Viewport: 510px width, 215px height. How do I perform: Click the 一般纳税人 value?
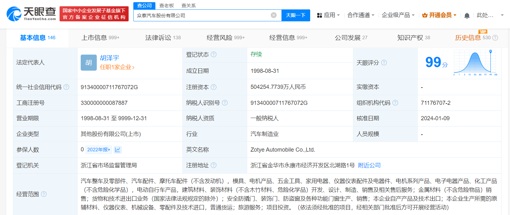point(264,118)
